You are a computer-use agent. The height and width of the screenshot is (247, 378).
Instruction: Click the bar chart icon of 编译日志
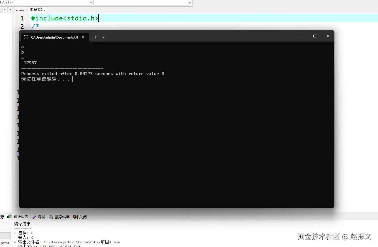click(10, 216)
